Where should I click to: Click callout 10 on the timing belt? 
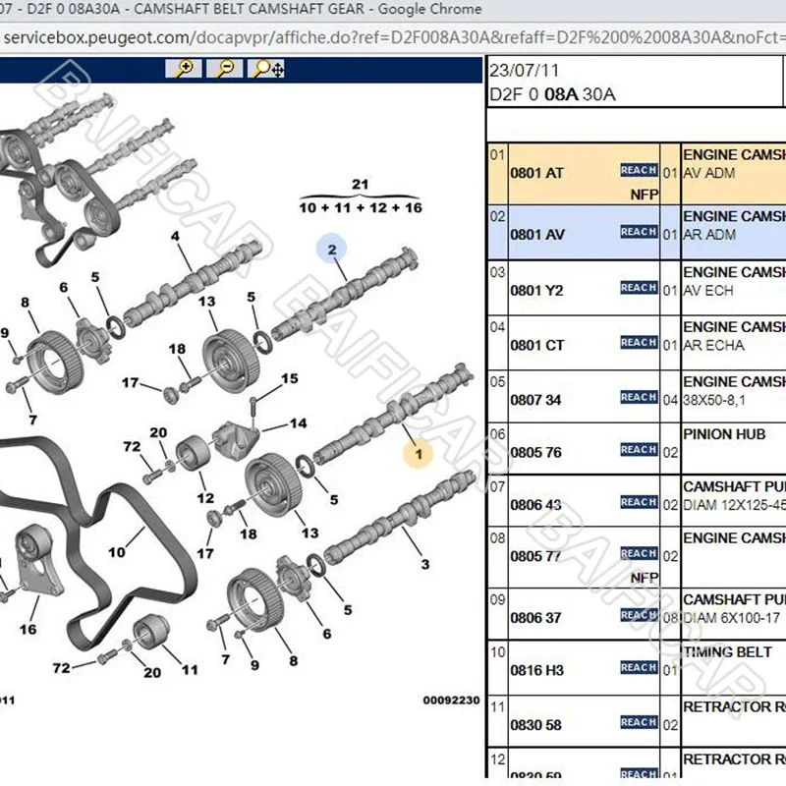(117, 552)
